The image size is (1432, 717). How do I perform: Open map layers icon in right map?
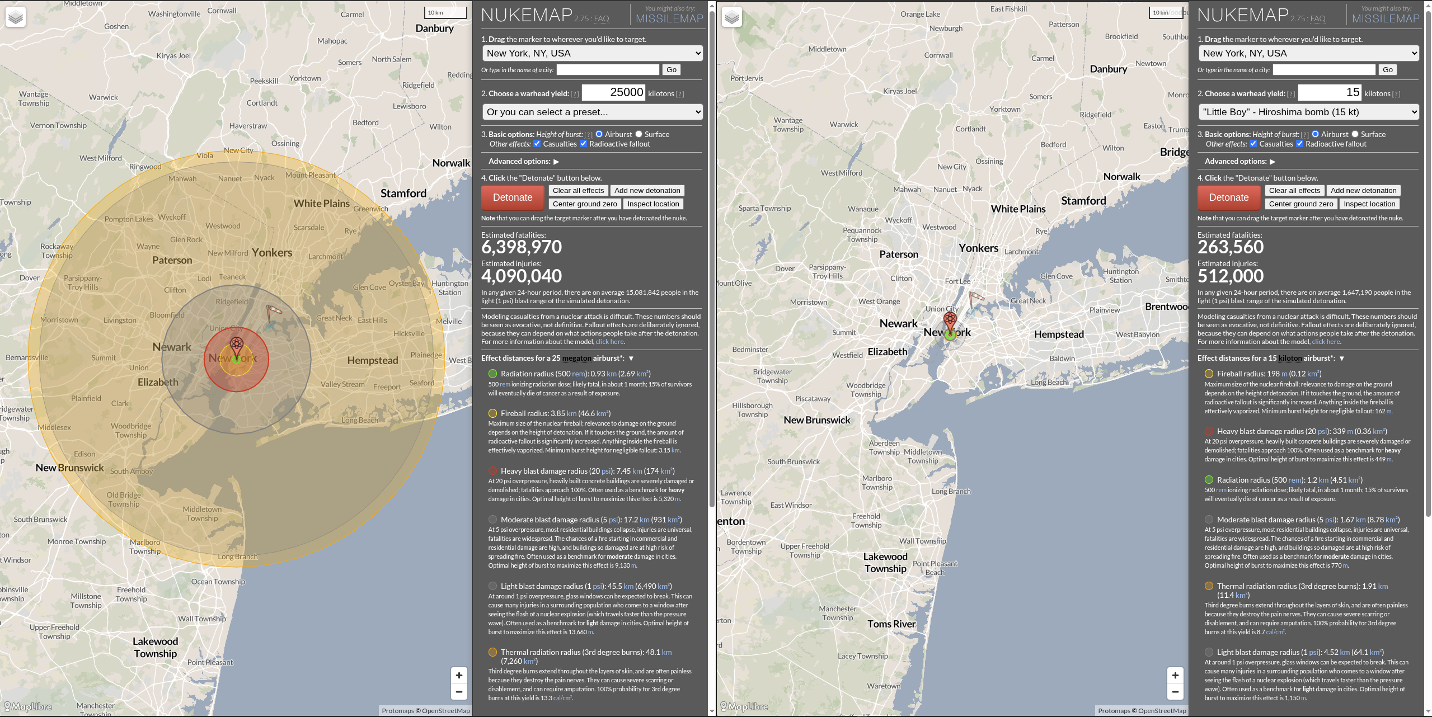point(732,17)
